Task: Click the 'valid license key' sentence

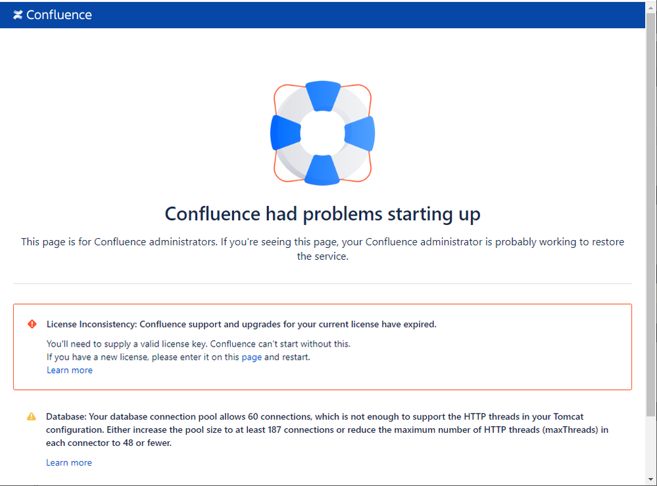Action: tap(198, 344)
